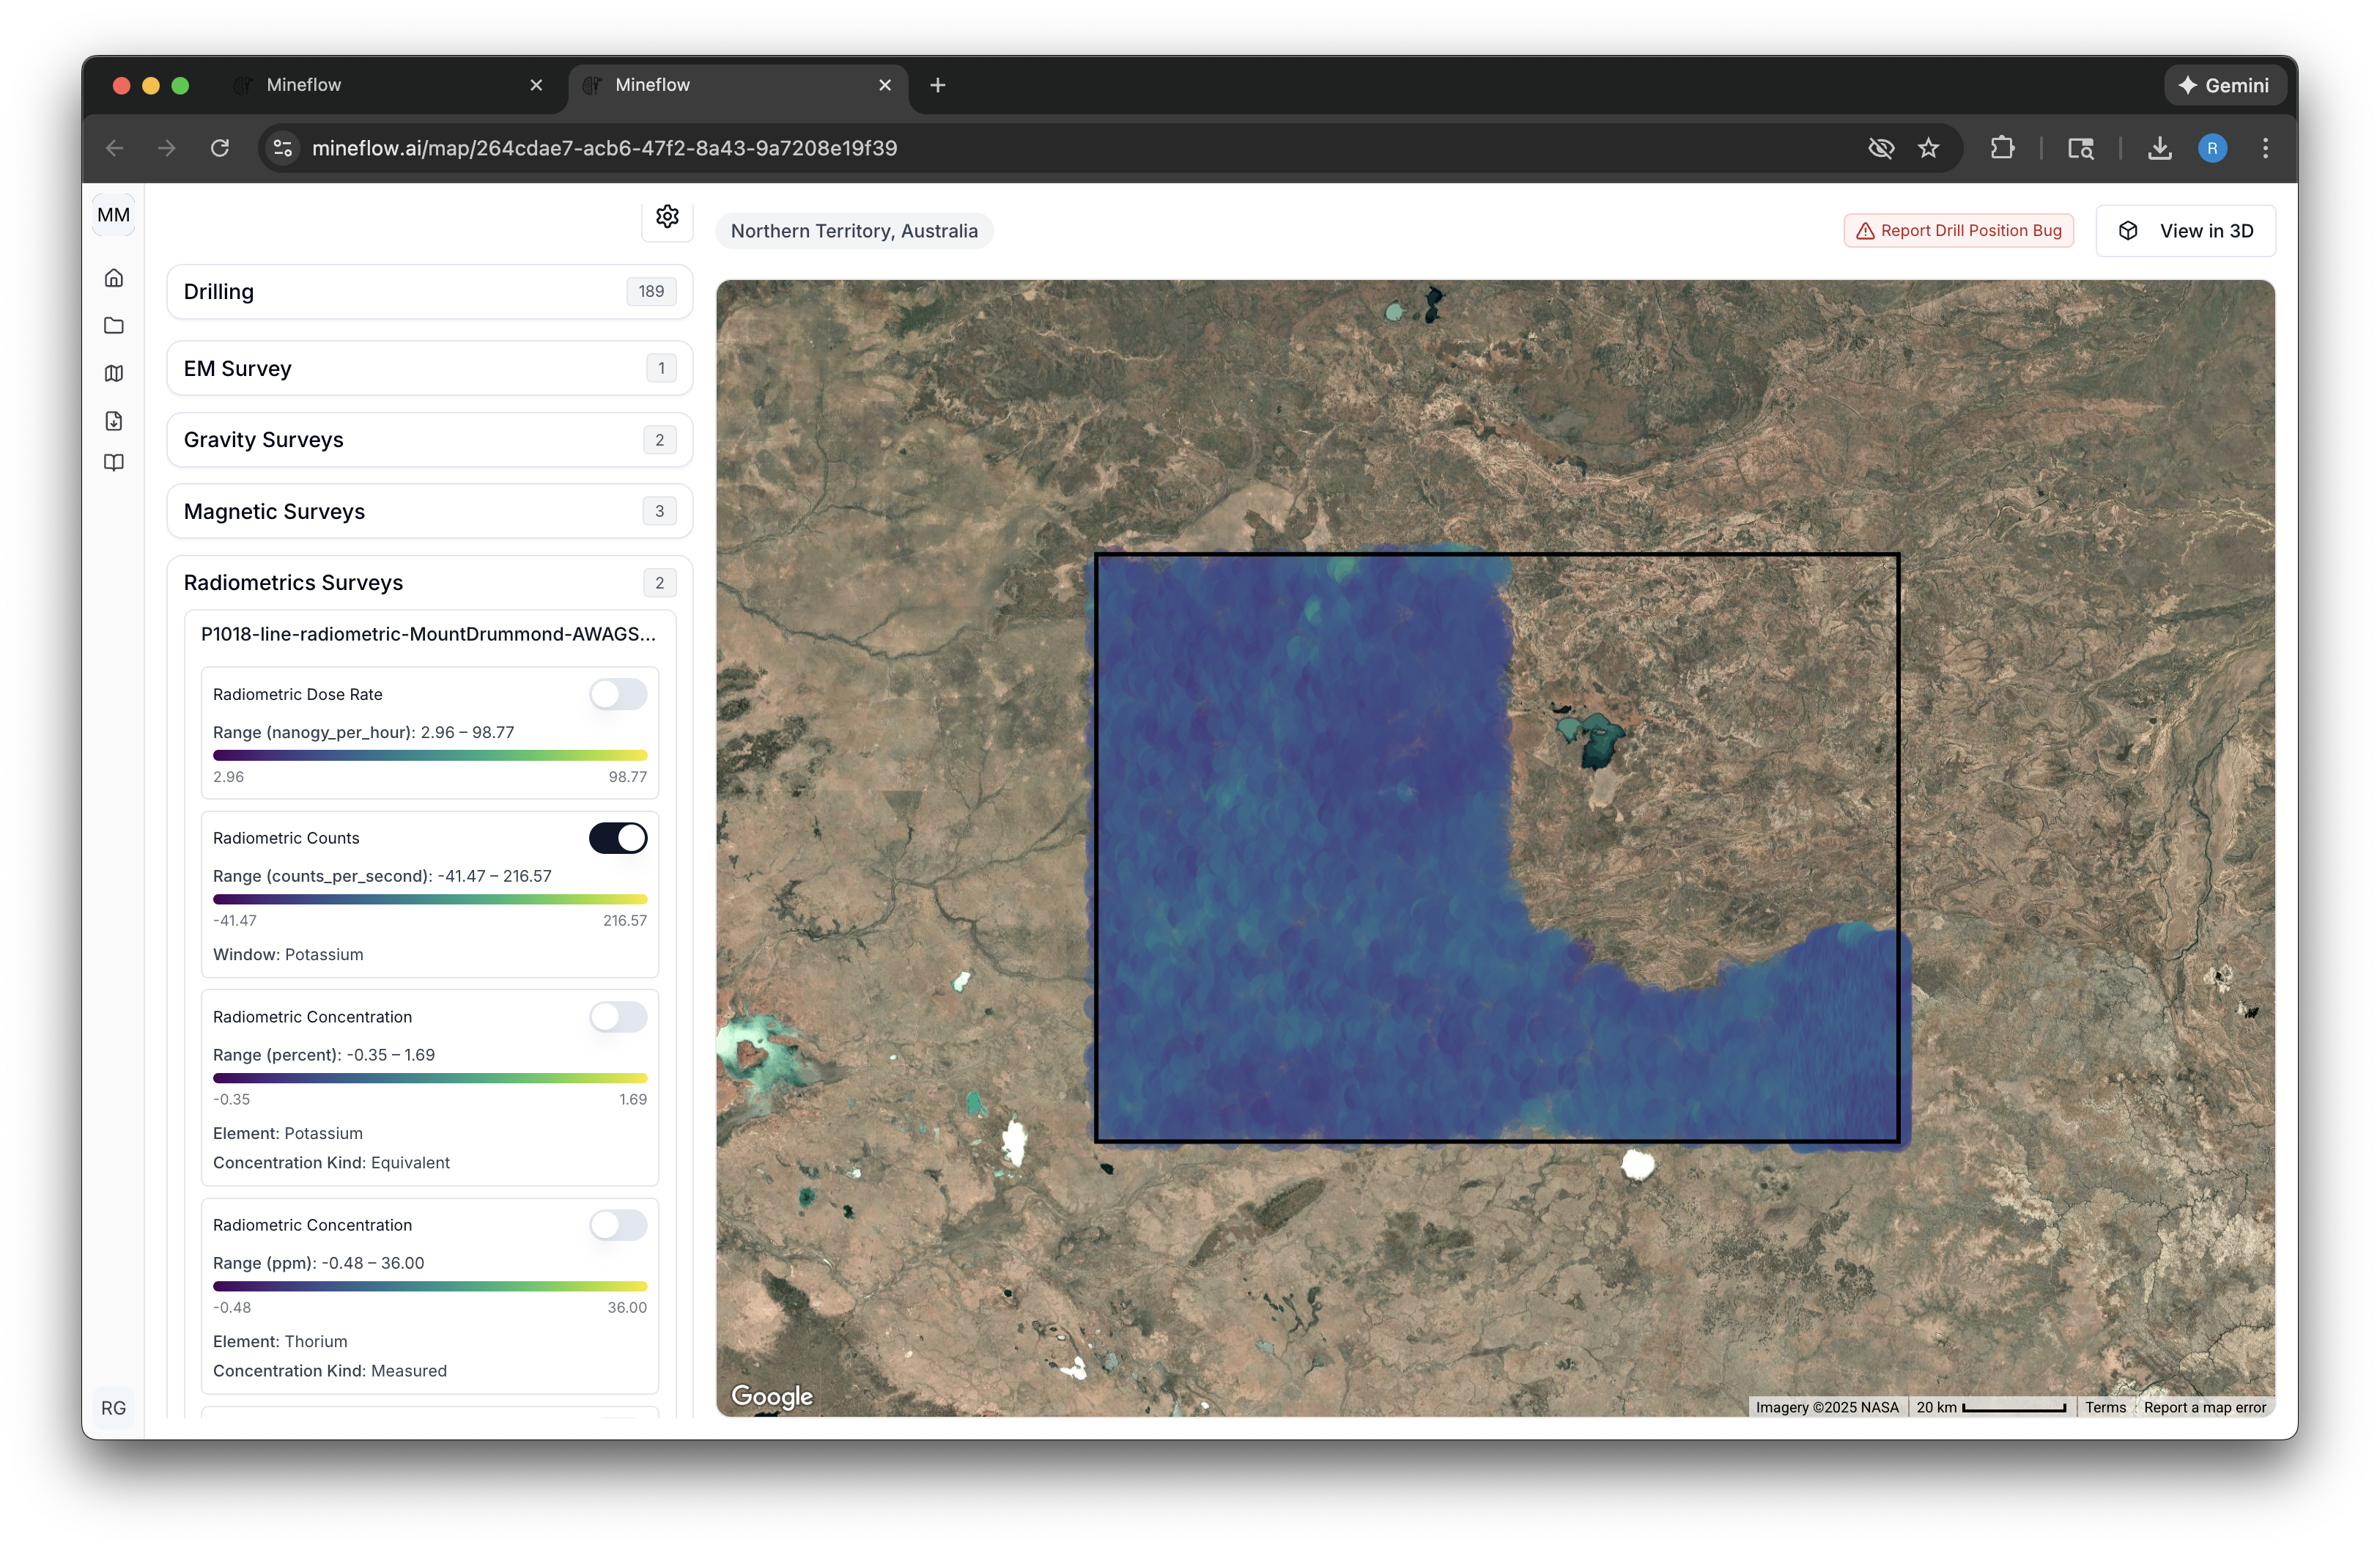
Task: Enable the Radiometric Dose Rate toggle
Action: [618, 694]
